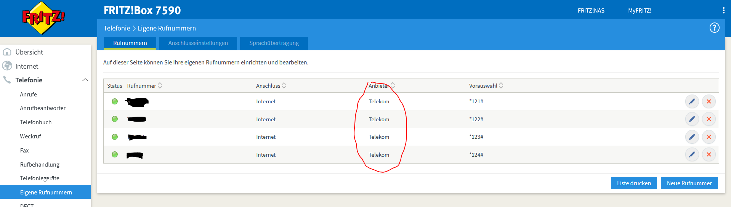Click the FRITZ! logo

coord(43,18)
